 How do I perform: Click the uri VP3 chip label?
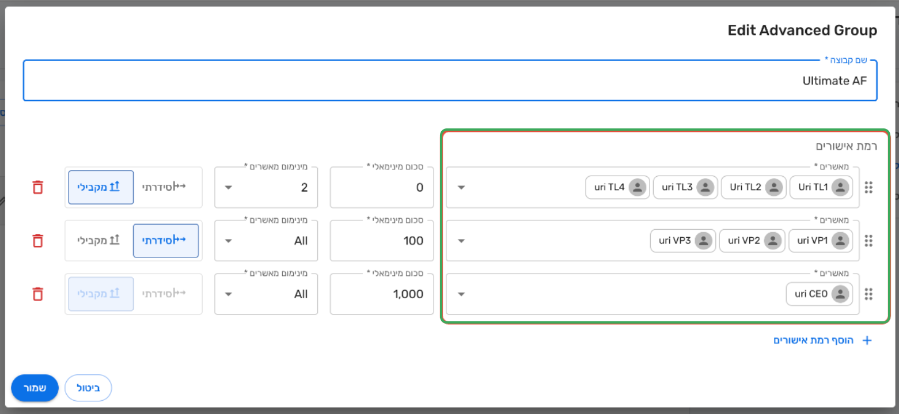[675, 241]
